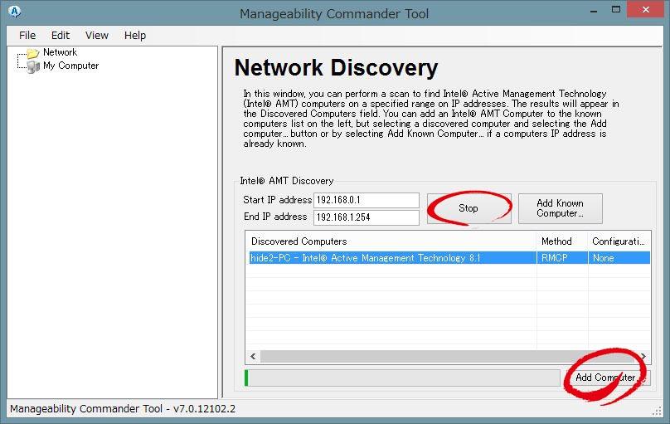Screen dimensions: 670x424
Task: Click the Add Computer button
Action: 607,378
